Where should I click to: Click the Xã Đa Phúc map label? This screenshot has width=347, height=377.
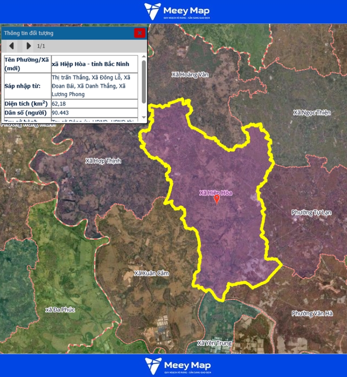point(61,310)
